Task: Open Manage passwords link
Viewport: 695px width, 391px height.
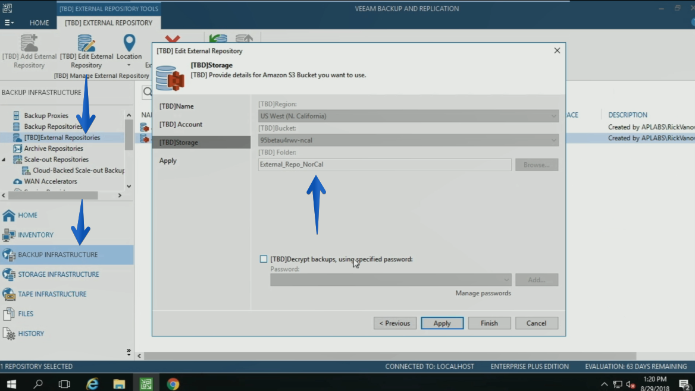Action: tap(483, 293)
